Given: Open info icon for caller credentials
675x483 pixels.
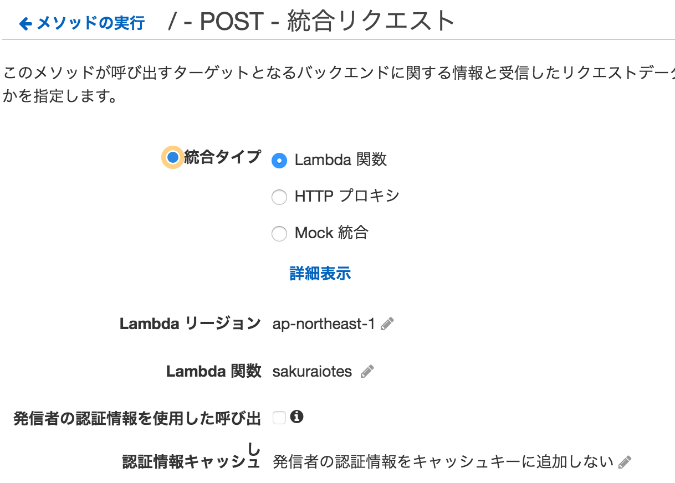Looking at the screenshot, I should [297, 417].
